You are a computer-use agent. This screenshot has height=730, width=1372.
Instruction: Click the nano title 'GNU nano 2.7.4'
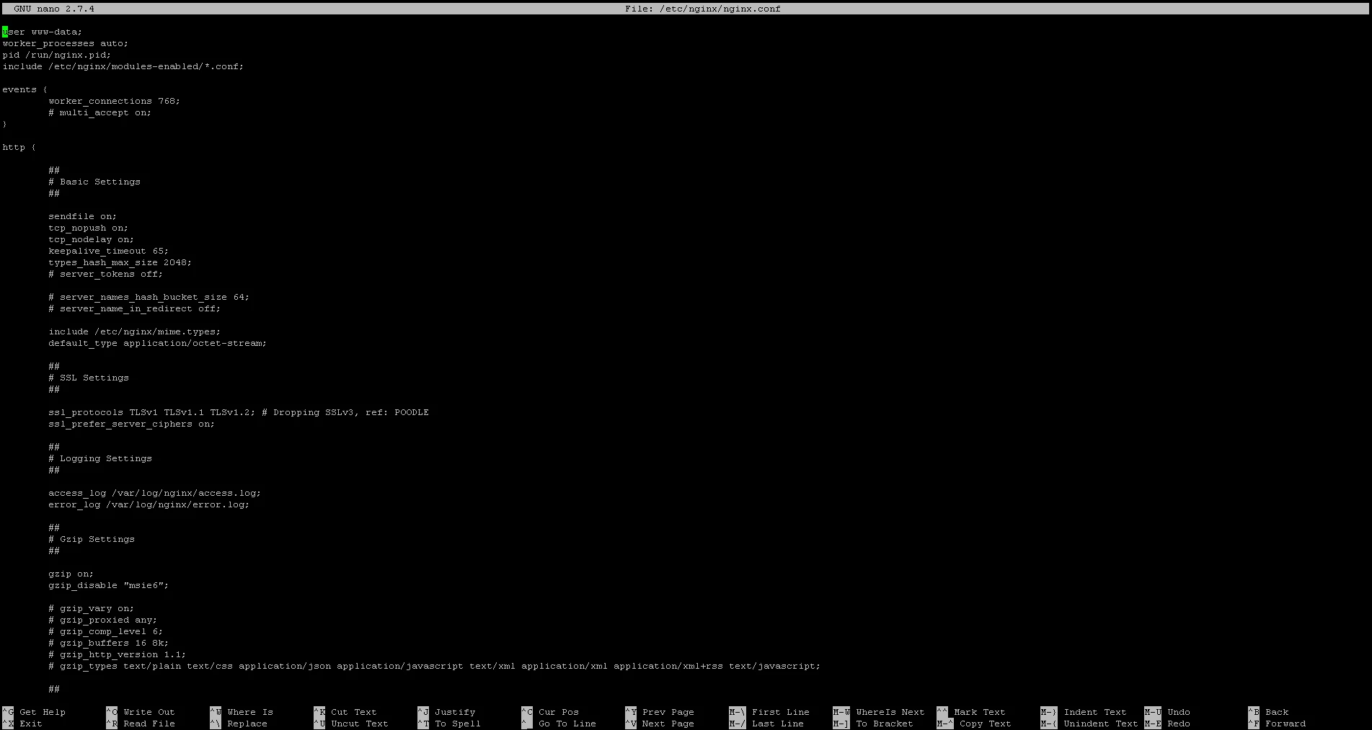[x=54, y=9]
